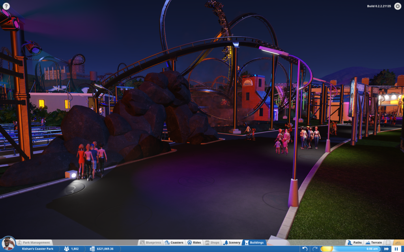Click the park funds $321,069.36
The width and height of the screenshot is (404, 252).
click(105, 249)
